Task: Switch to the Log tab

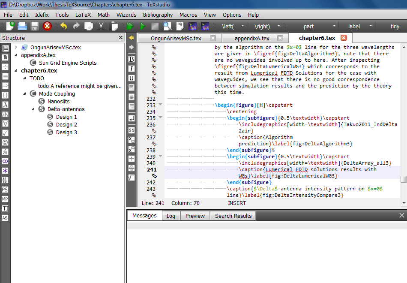Action: point(171,216)
